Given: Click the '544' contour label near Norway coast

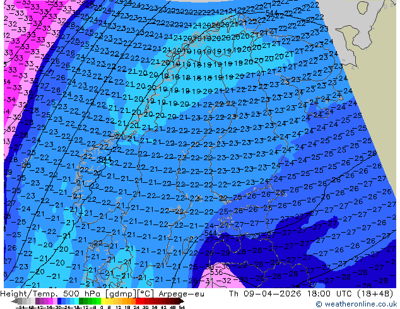Looking at the screenshot, I should (105, 160).
